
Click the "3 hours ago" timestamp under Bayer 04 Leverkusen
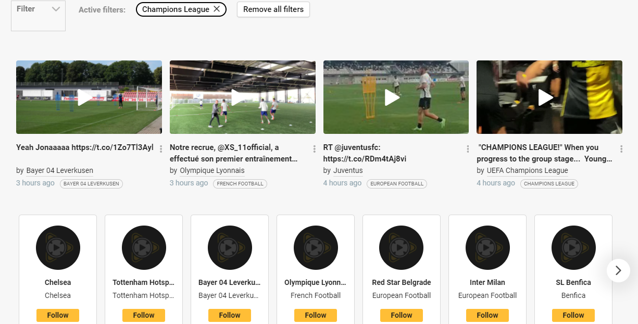point(35,183)
